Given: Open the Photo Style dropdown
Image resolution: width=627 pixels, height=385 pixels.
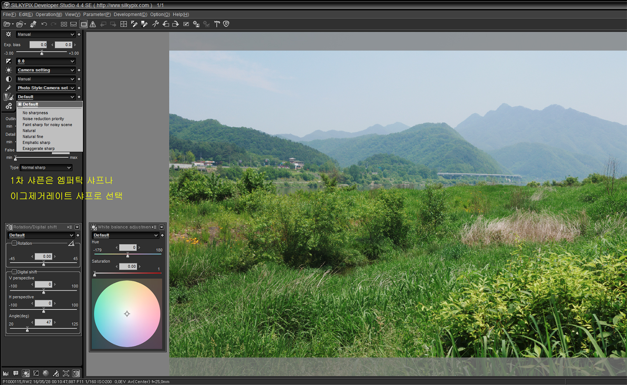Looking at the screenshot, I should [x=46, y=88].
